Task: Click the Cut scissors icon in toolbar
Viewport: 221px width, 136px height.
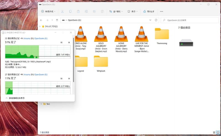Action: click(62, 12)
